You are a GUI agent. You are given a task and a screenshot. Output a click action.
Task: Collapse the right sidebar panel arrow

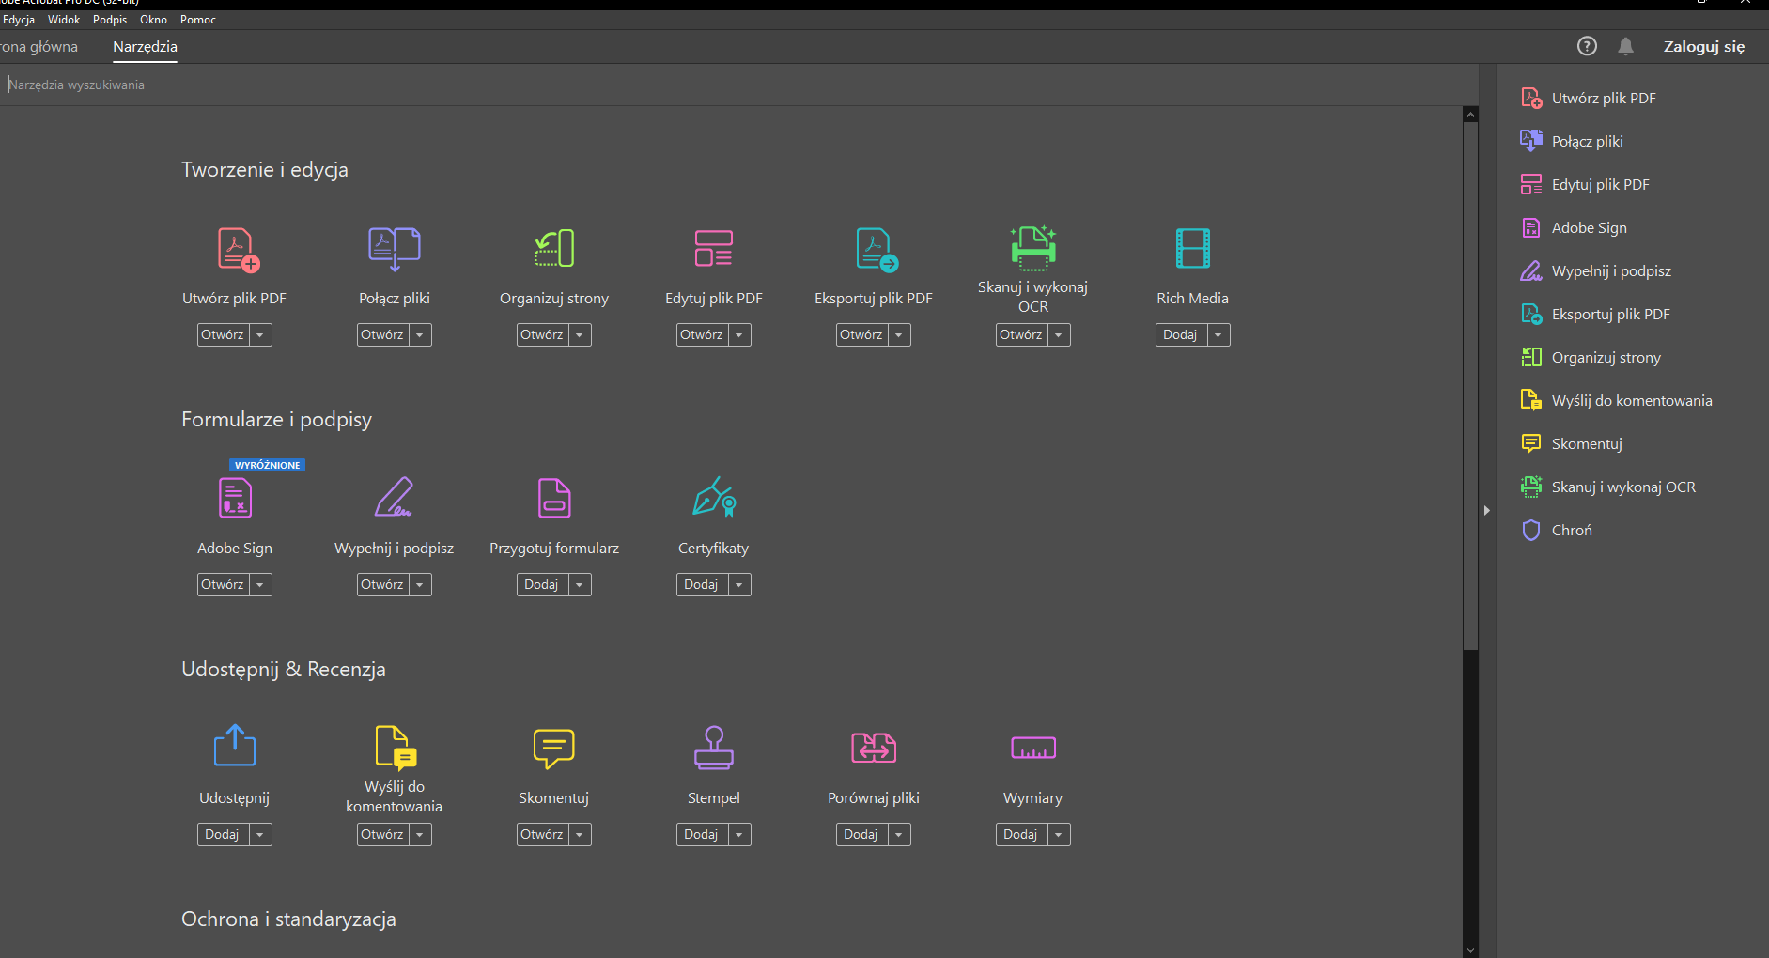(x=1487, y=510)
